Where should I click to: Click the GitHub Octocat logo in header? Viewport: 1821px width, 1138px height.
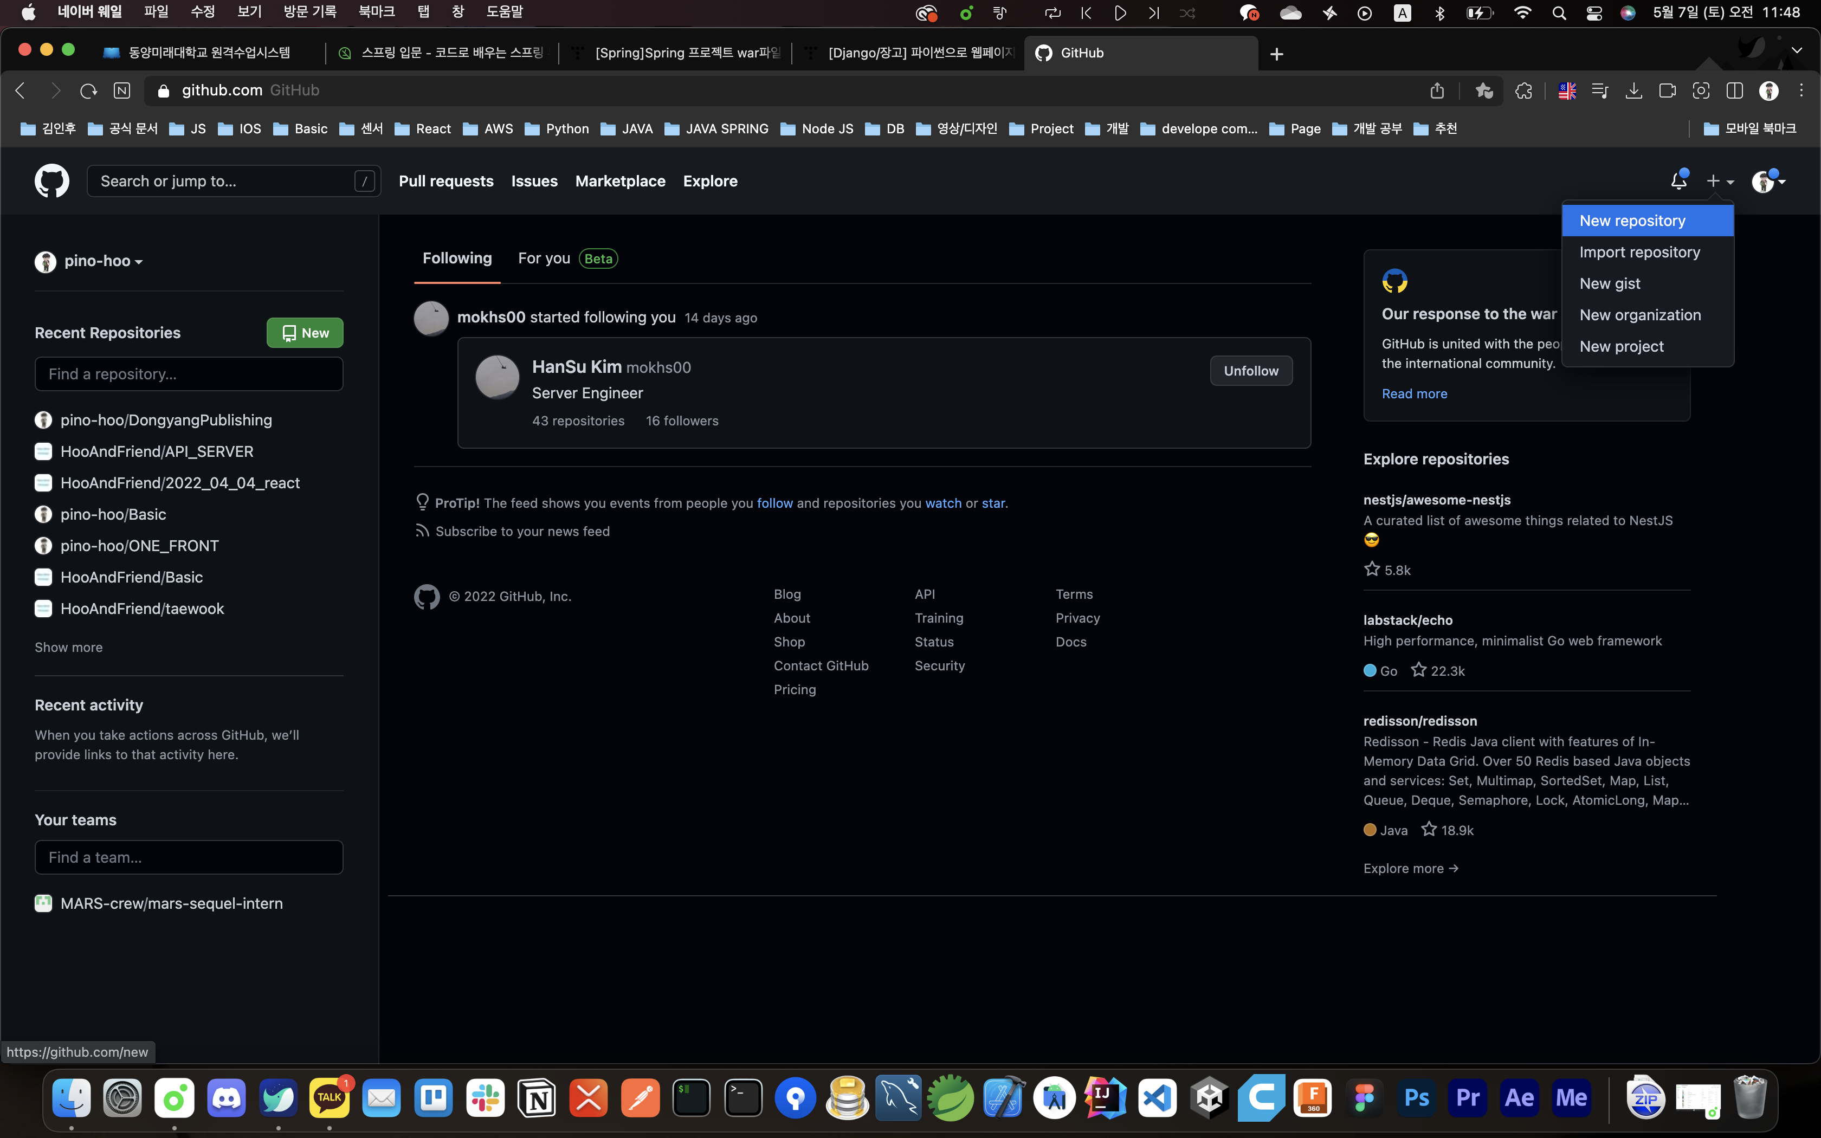tap(52, 182)
